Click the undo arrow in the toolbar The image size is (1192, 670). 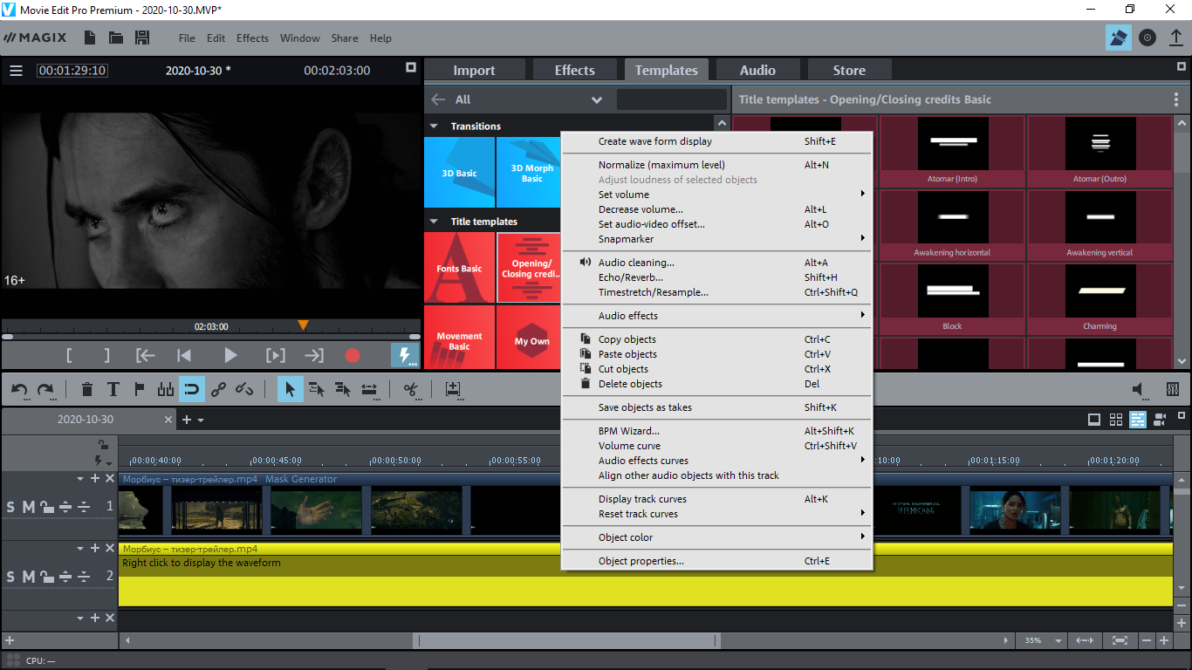click(19, 390)
